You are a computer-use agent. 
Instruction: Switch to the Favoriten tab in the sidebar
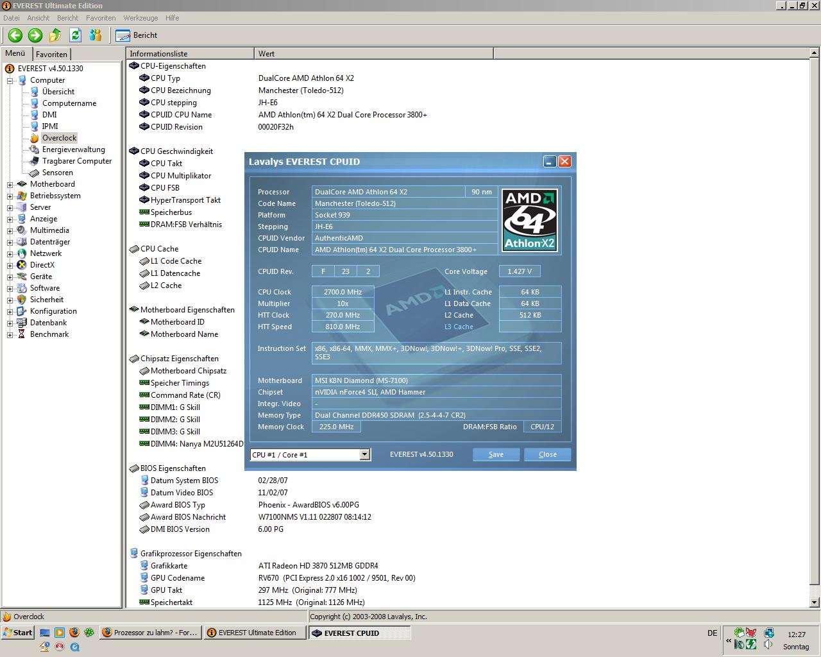tap(51, 55)
